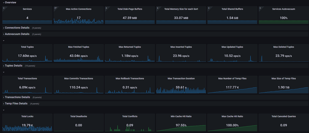
Task: Click the info icon on Services Autovacuum panel
Action: 260,8
